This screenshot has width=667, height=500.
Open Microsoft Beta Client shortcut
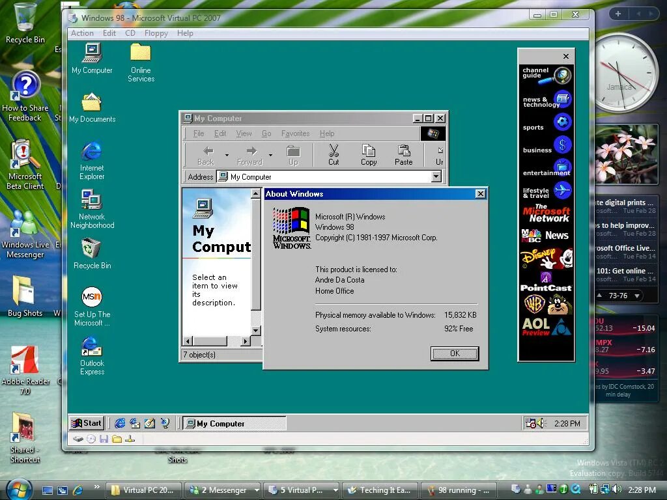25,165
